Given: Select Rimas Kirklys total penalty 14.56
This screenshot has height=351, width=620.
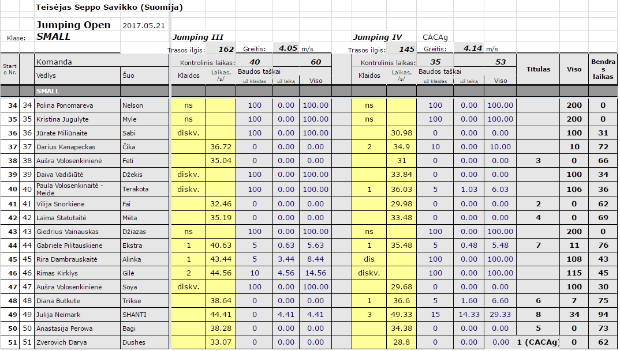Looking at the screenshot, I should 316,273.
